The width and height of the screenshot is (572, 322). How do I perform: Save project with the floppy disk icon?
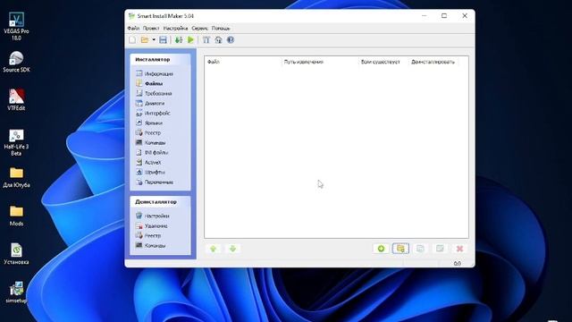163,39
